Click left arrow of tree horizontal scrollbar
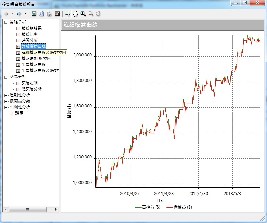Screen dimensions: 267x223 click(5, 209)
